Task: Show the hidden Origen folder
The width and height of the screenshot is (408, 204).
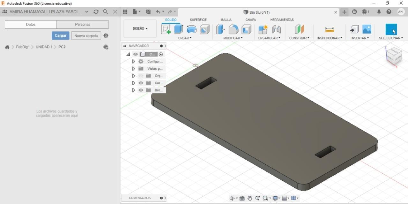Action: [141, 76]
